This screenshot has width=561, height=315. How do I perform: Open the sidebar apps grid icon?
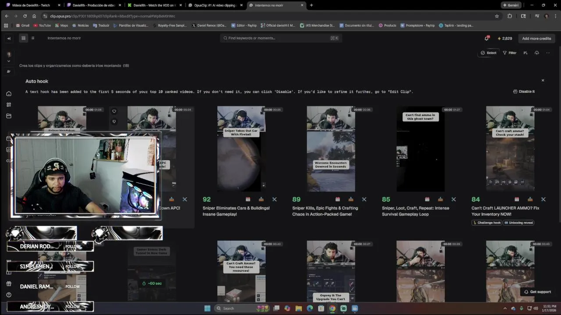pos(9,105)
